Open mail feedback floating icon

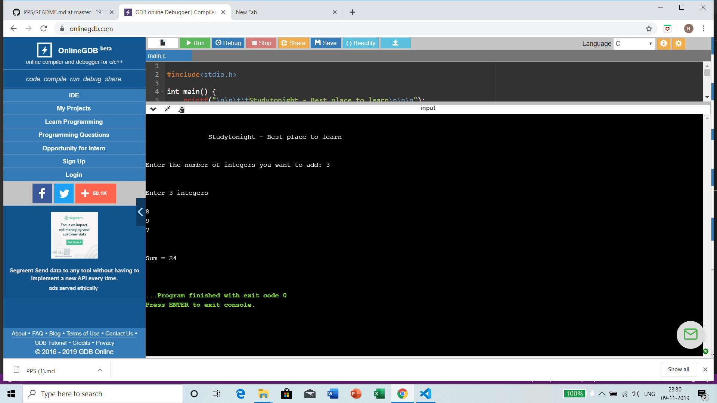point(690,334)
